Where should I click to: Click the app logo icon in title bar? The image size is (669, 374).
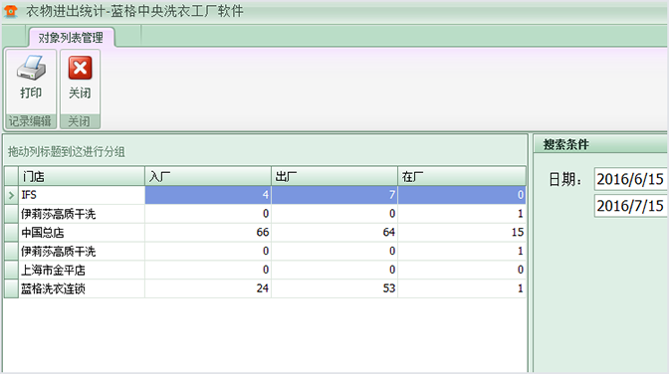[x=11, y=11]
